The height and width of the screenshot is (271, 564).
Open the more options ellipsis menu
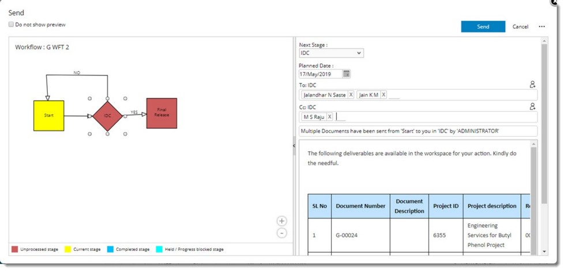point(542,27)
